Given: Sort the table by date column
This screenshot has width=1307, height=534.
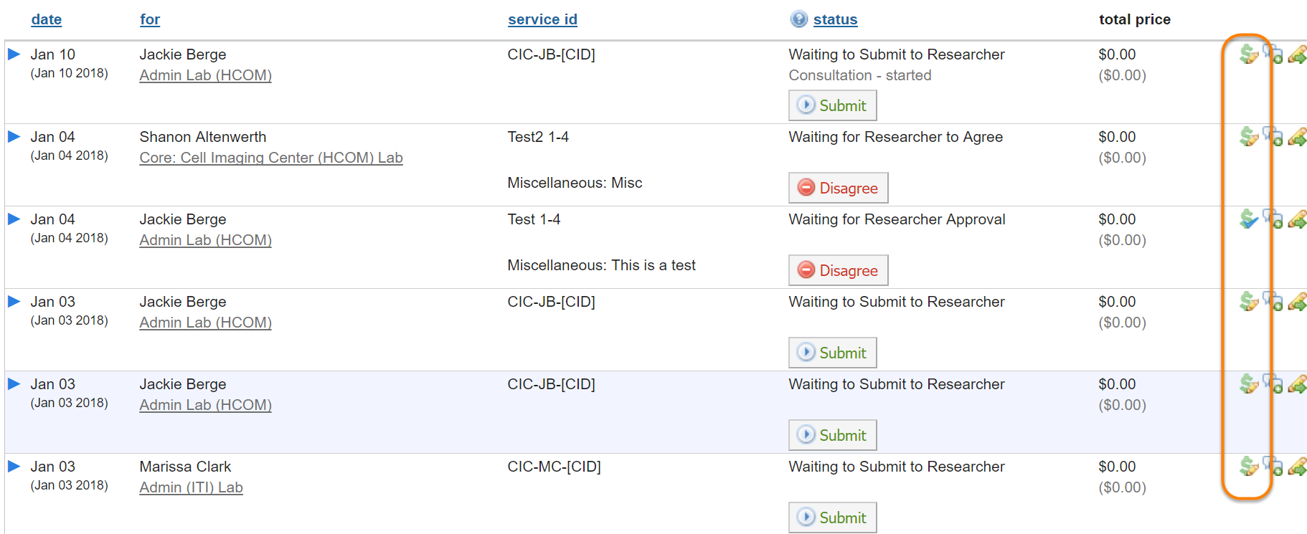Looking at the screenshot, I should (47, 20).
